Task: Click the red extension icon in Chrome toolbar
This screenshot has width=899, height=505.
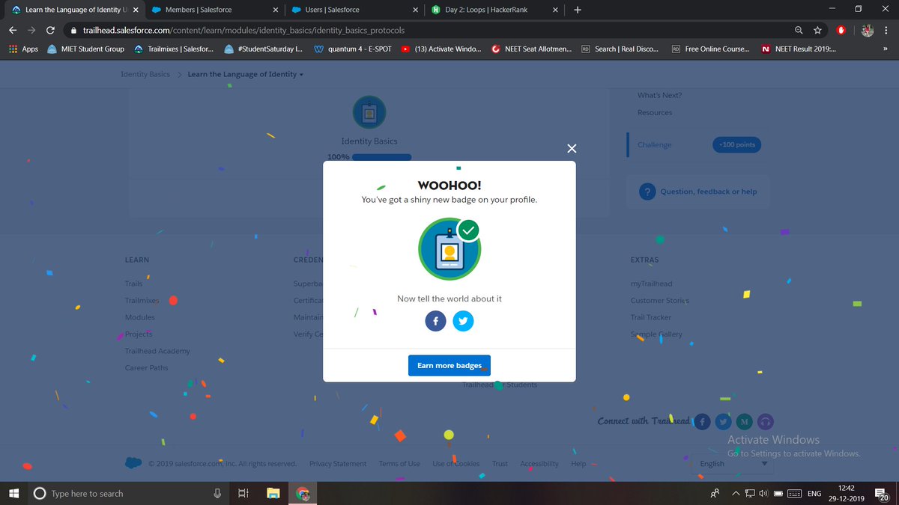Action: [841, 31]
